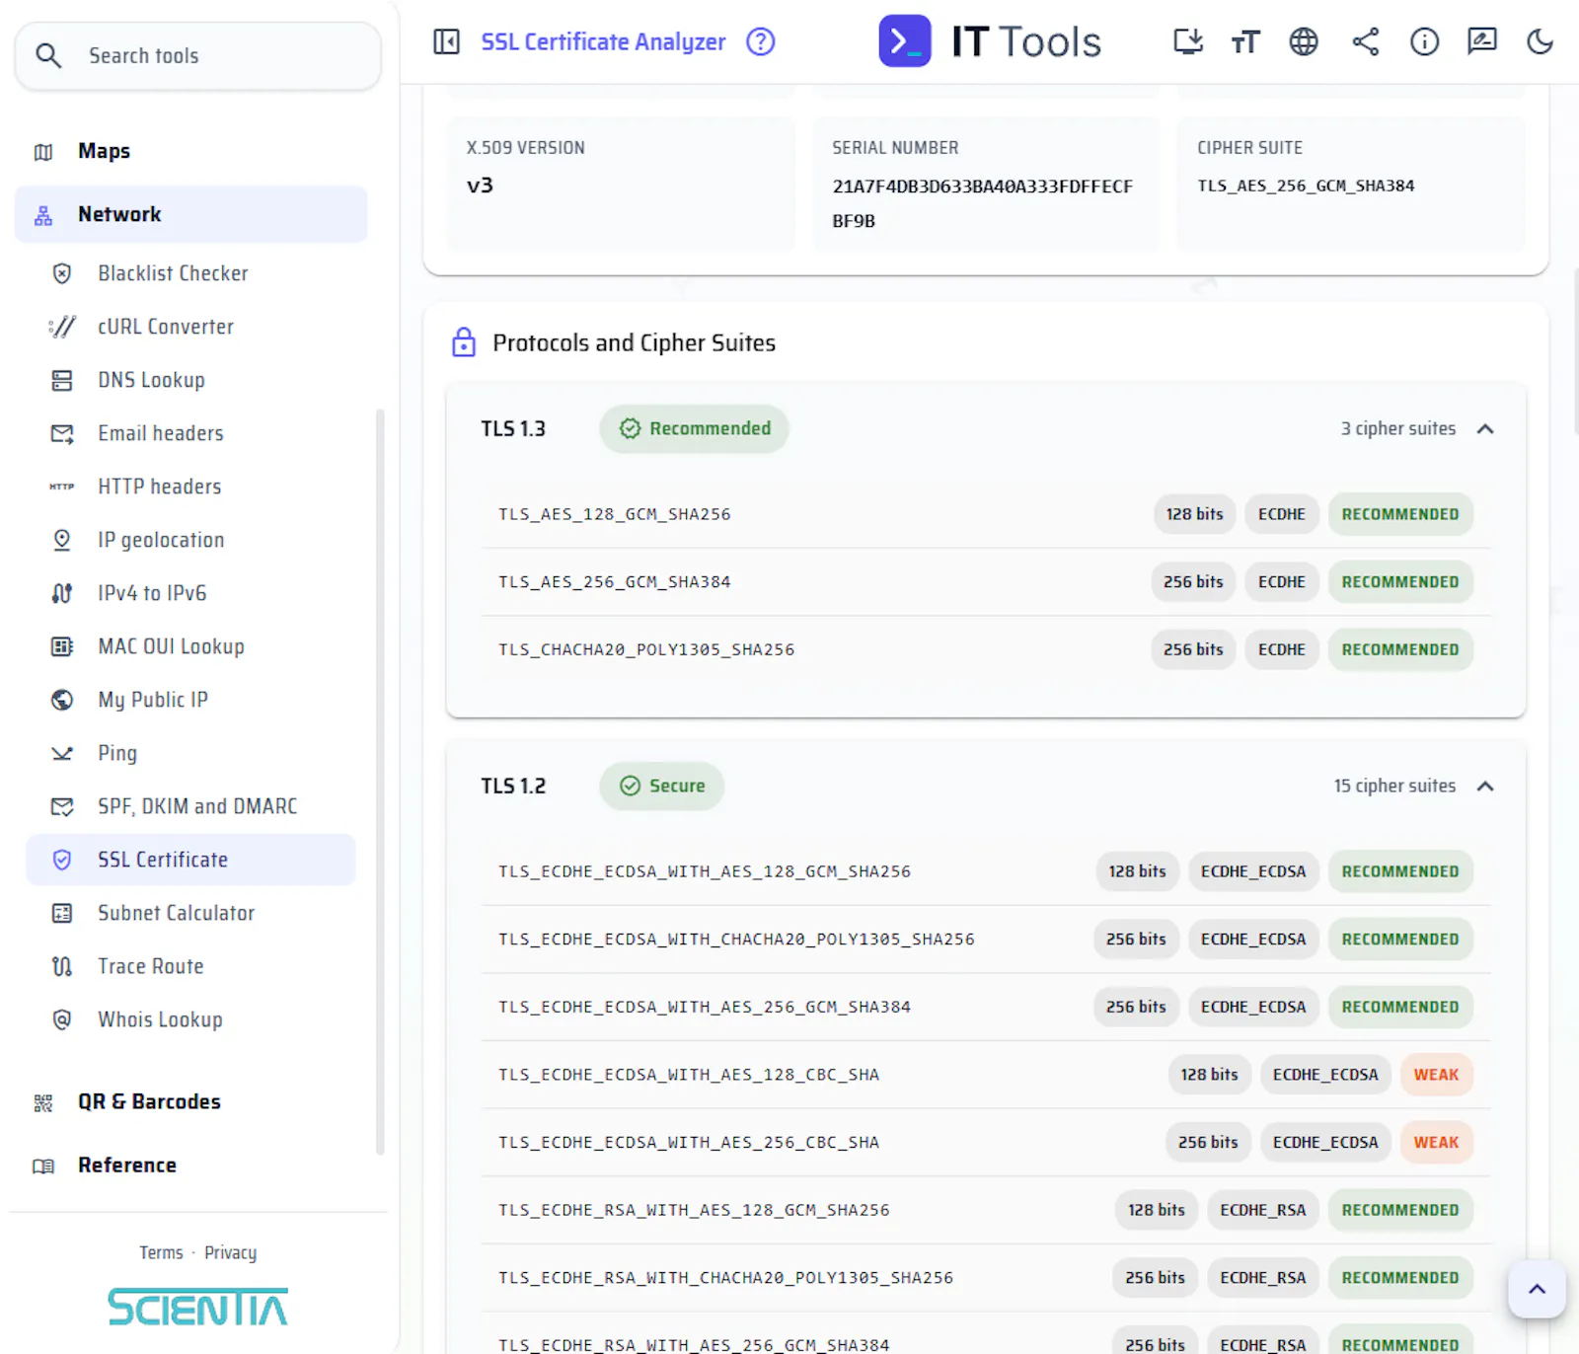Click the Subnet Calculator icon
Screen dimensions: 1579x1354
coord(62,913)
